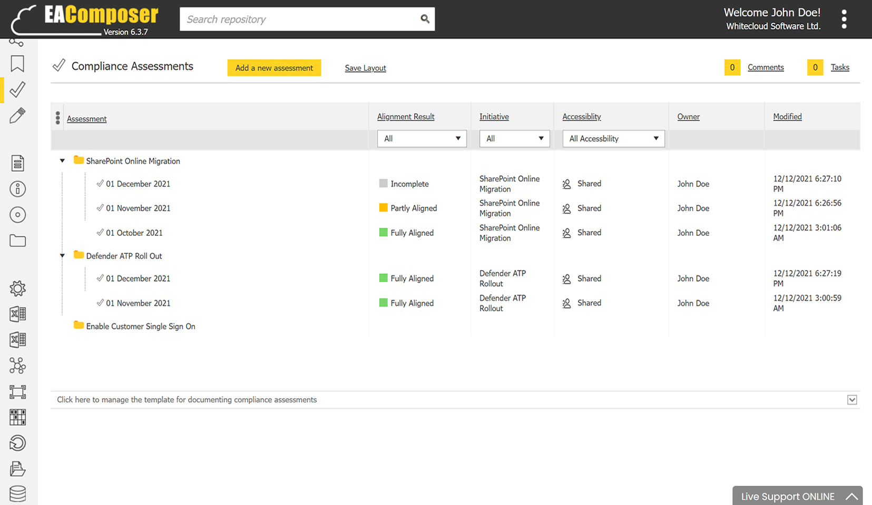Collapse the SharePoint Online Migration group
Screen dimensions: 872x505
62,161
